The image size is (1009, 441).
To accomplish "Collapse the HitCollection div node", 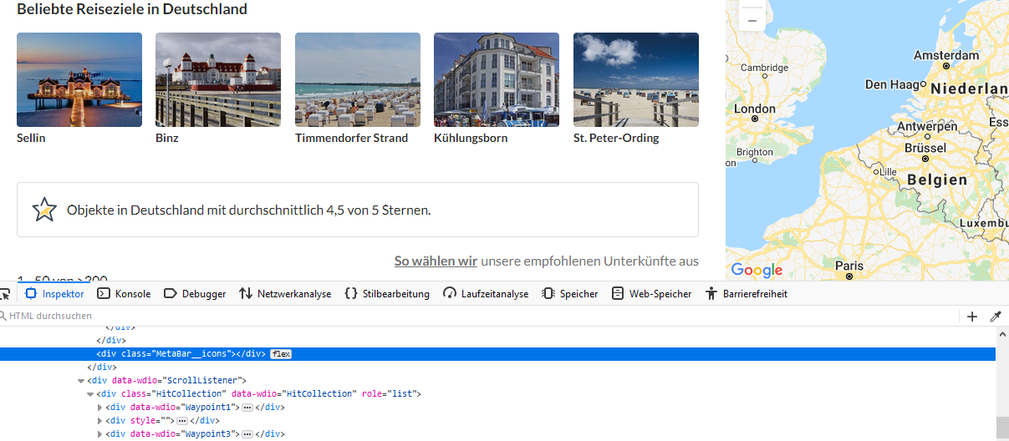I will (90, 394).
